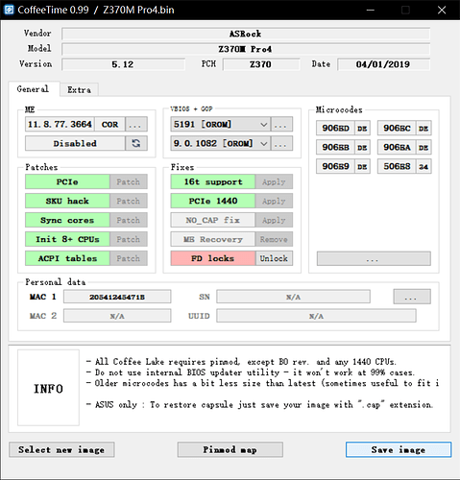460x480 pixels.
Task: Click Save image button
Action: (399, 449)
